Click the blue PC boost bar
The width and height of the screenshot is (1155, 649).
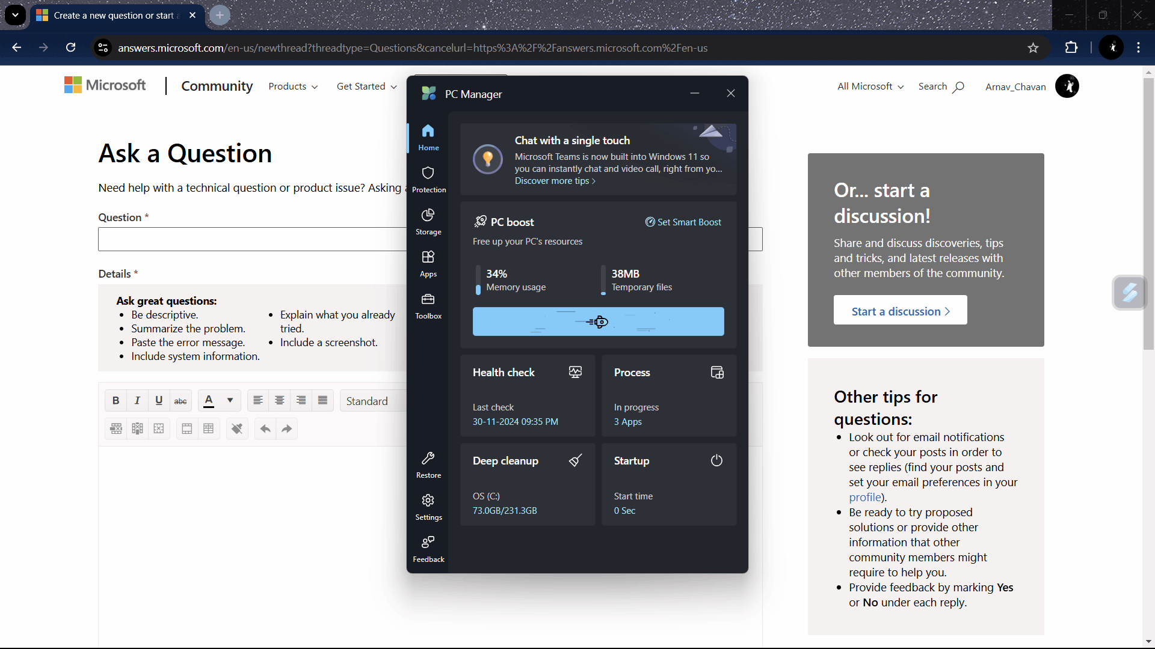(x=598, y=321)
